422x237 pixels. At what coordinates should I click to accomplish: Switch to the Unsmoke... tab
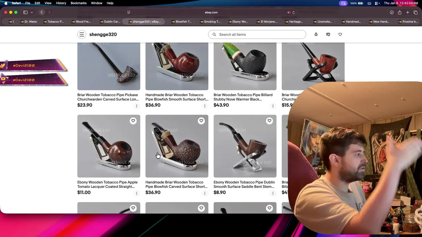point(322,22)
